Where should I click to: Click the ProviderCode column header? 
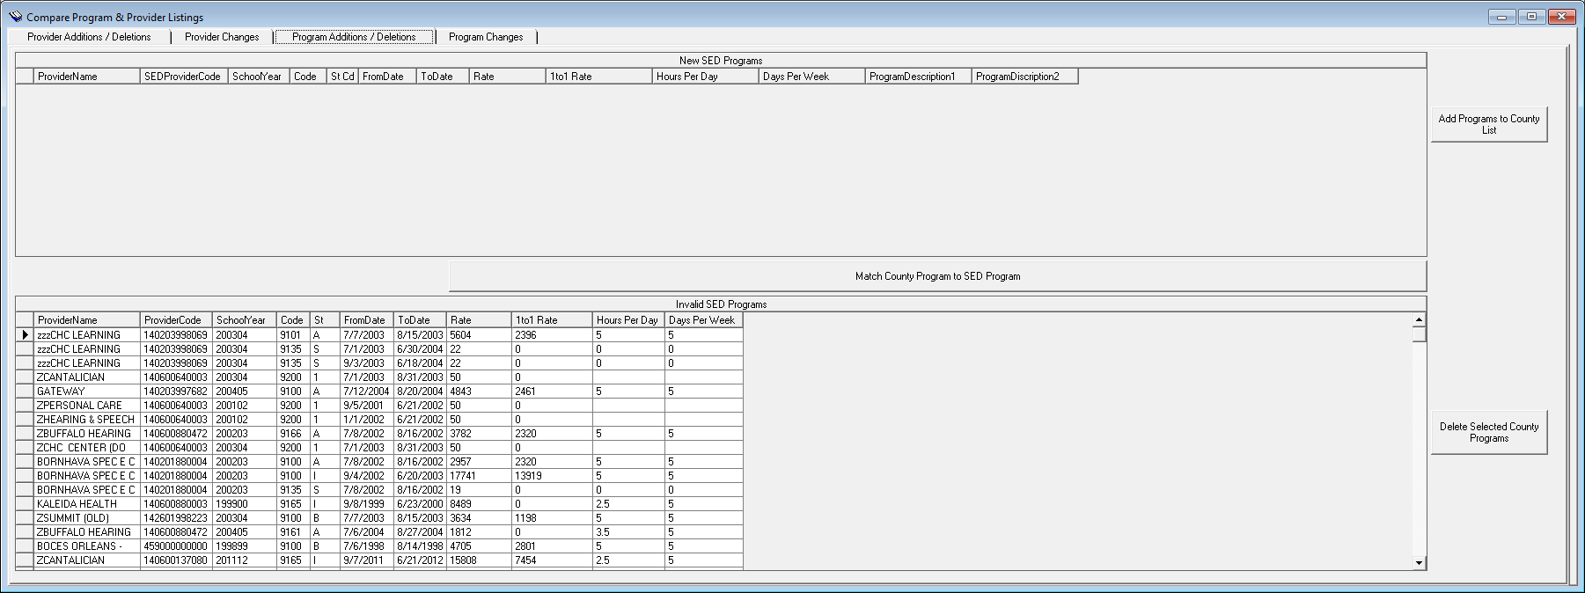click(x=175, y=320)
